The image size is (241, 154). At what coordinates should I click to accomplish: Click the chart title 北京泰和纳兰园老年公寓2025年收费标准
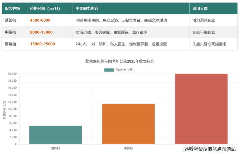click(x=120, y=61)
